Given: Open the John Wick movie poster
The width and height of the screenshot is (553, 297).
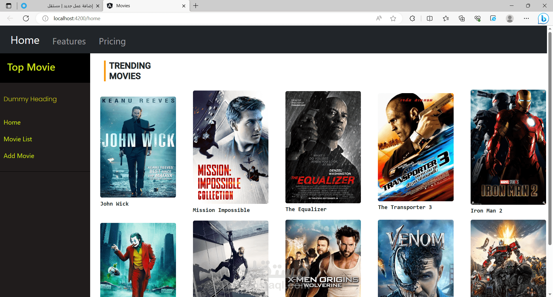Looking at the screenshot, I should [138, 147].
